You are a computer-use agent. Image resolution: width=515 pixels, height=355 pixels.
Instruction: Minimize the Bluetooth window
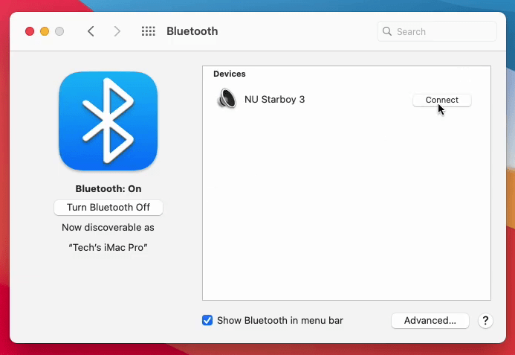[45, 31]
